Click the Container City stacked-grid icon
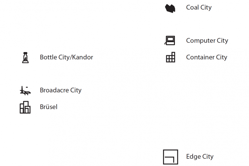Image resolution: width=249 pixels, height=166 pixels. [171, 57]
